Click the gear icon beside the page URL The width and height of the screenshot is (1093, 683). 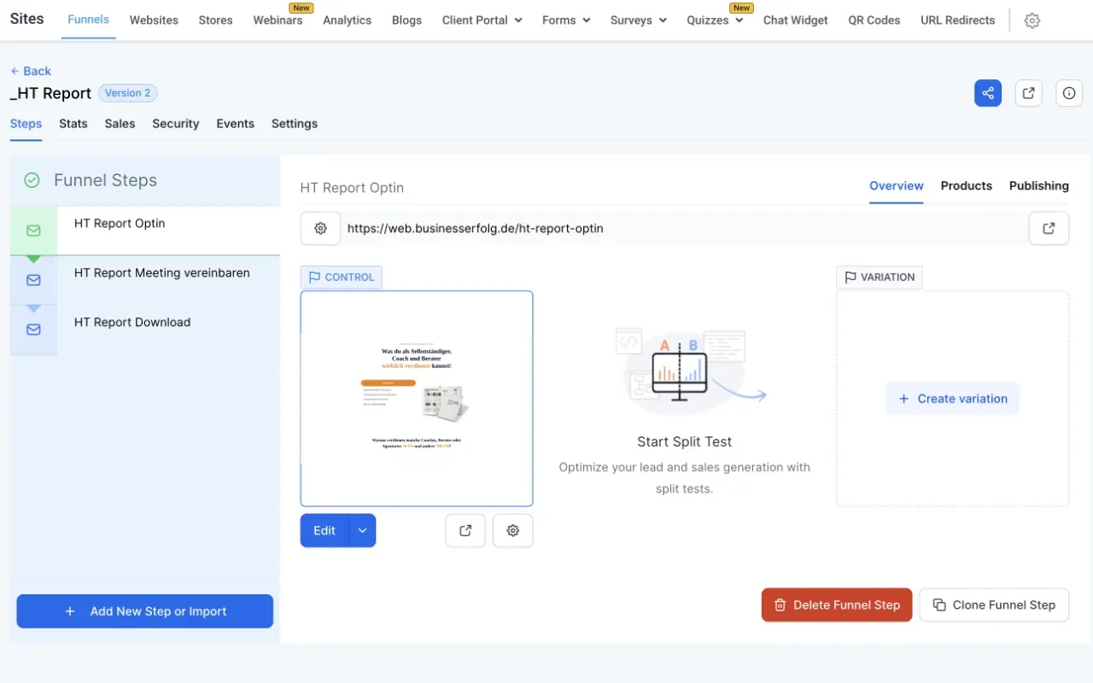coord(320,228)
